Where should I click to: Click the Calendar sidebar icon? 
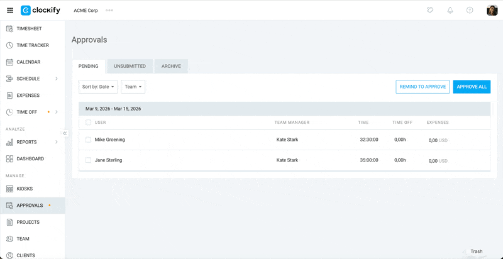coord(9,62)
